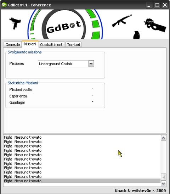Minimize the GdBot window
This screenshot has width=170, height=194.
point(149,5)
